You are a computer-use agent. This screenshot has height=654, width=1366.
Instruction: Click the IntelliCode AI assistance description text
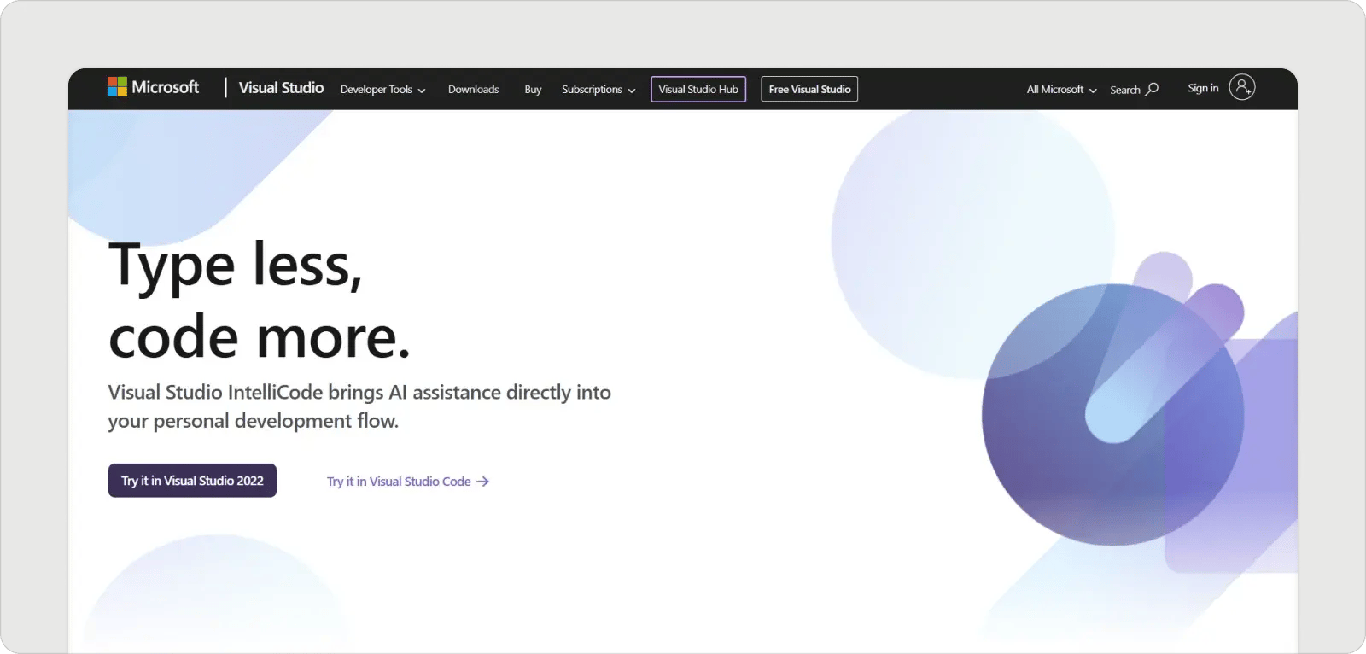pyautogui.click(x=359, y=406)
